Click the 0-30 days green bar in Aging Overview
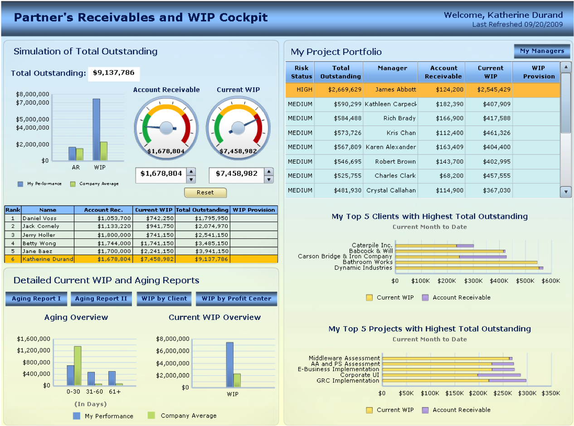The image size is (574, 426). (78, 366)
